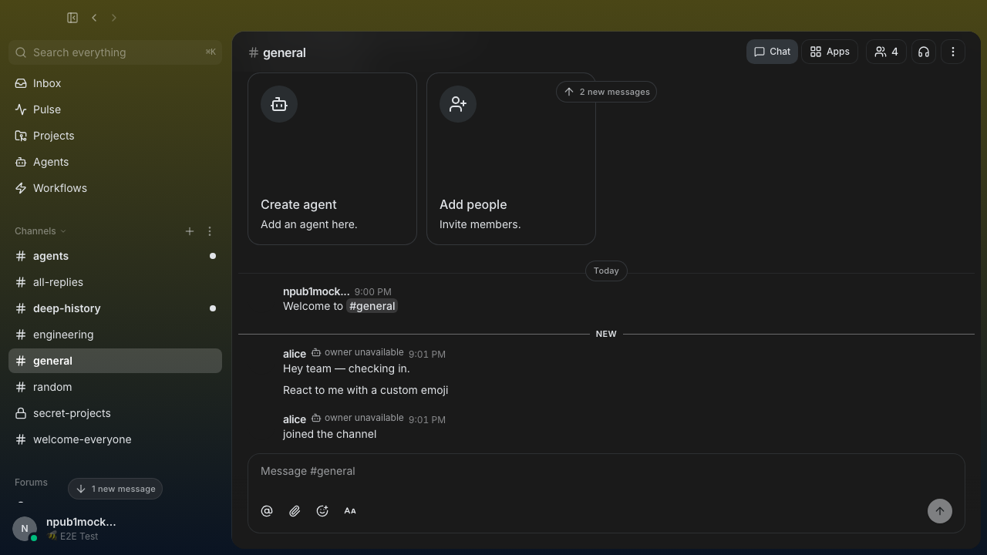Image resolution: width=987 pixels, height=555 pixels.
Task: Jump to 1 new message in sidebar
Action: (116, 489)
